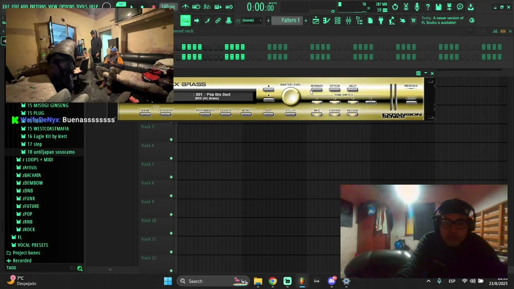Open the undo history icon
This screenshot has height=289, width=514.
(x=395, y=7)
